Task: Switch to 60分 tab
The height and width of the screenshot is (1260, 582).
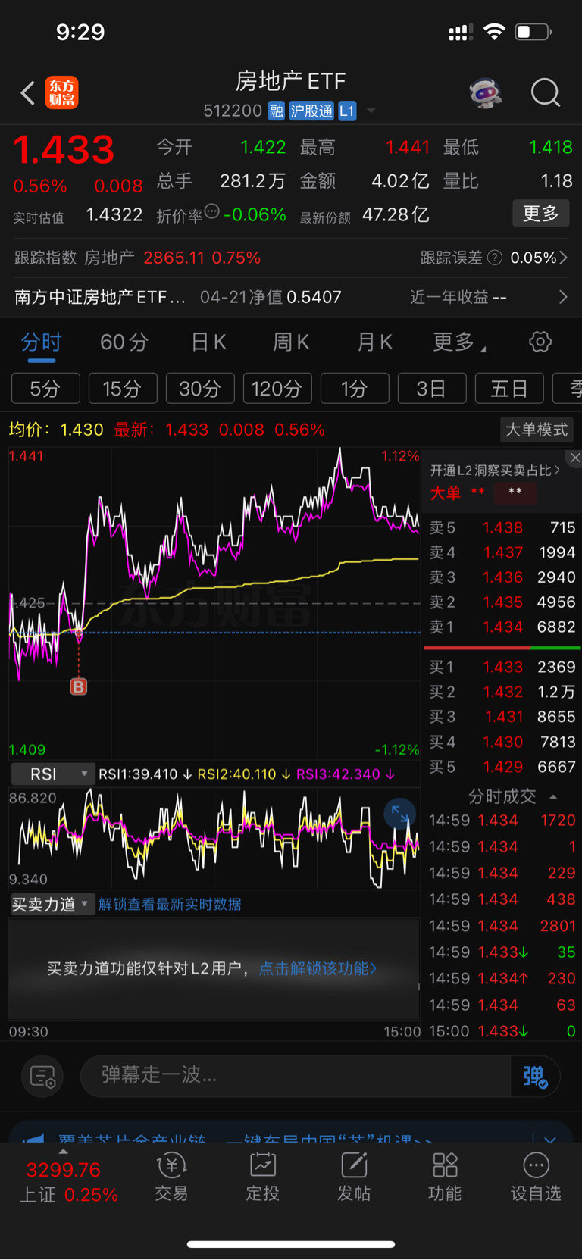Action: (124, 342)
